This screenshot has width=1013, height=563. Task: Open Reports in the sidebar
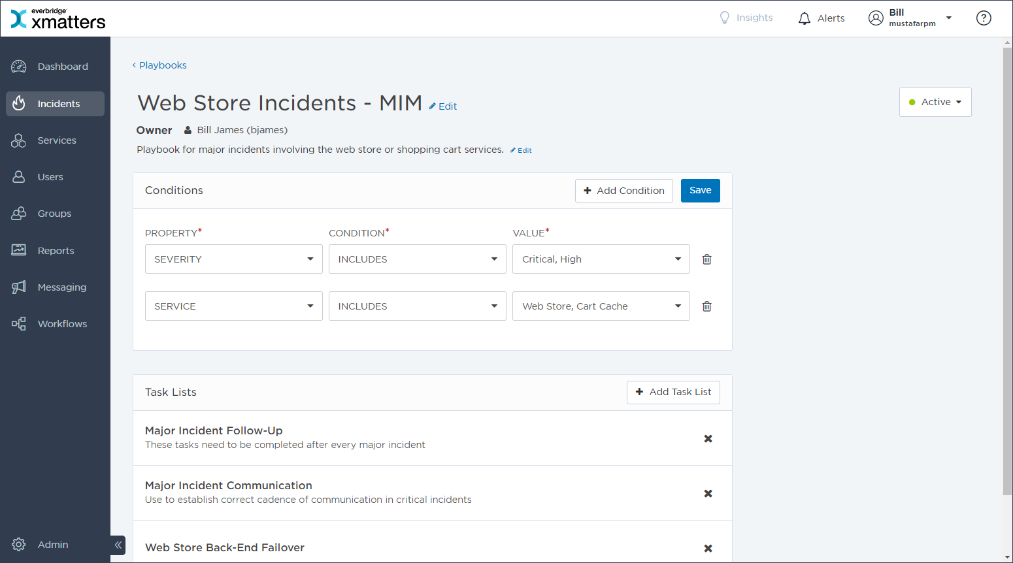tap(56, 251)
